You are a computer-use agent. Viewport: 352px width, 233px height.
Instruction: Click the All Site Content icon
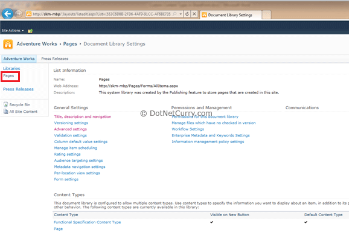tap(5, 111)
